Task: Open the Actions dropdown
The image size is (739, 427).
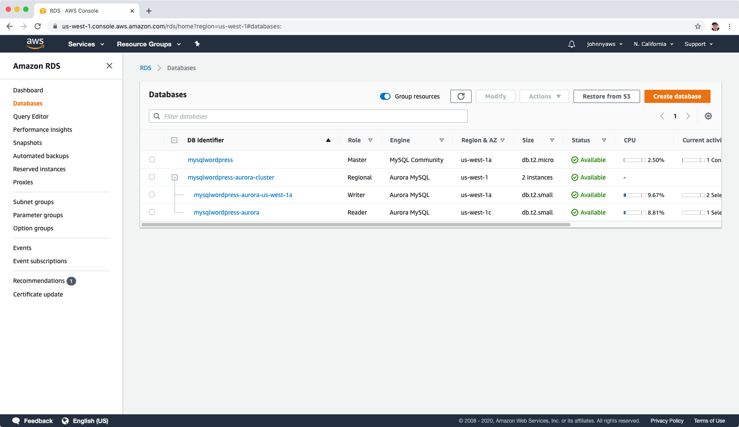Action: click(x=544, y=96)
